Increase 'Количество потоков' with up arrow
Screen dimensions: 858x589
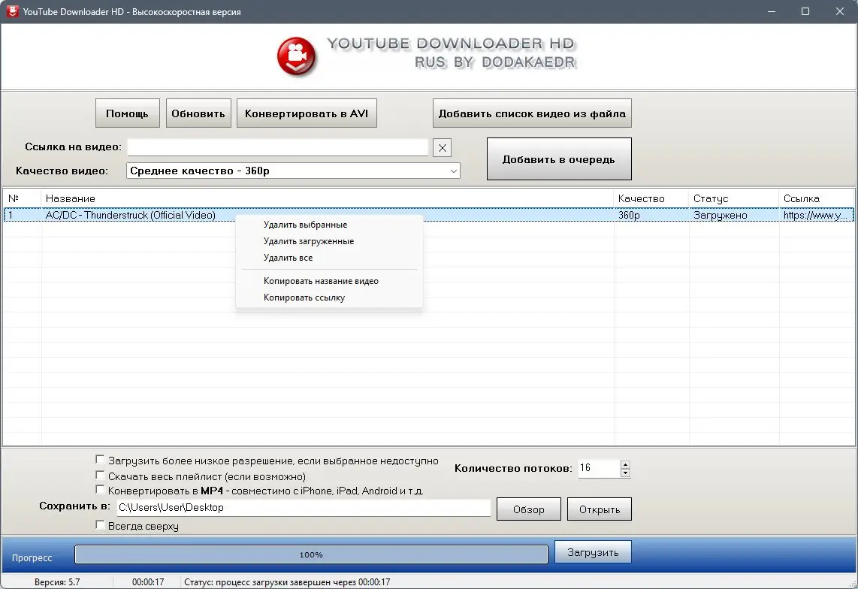625,464
